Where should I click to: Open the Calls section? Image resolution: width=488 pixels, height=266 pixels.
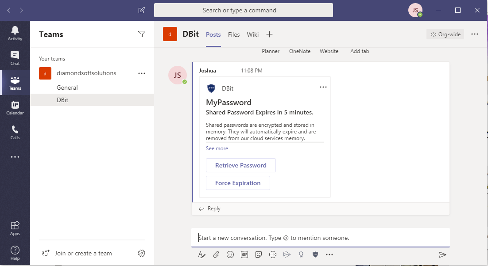click(x=15, y=132)
